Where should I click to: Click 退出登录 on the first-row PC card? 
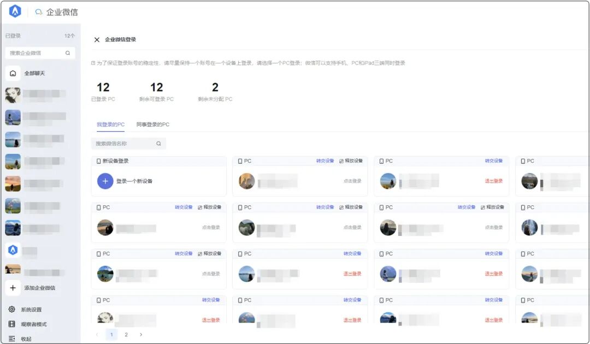coord(494,181)
